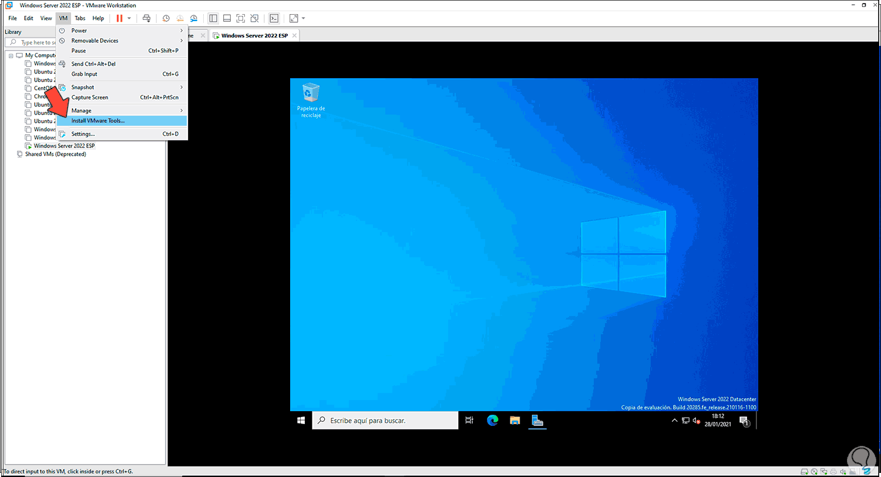Select the Papelera de reciclaje desktop icon

[311, 100]
